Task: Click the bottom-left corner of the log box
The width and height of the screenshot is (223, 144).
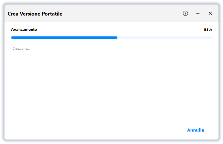Action: (x=12, y=117)
